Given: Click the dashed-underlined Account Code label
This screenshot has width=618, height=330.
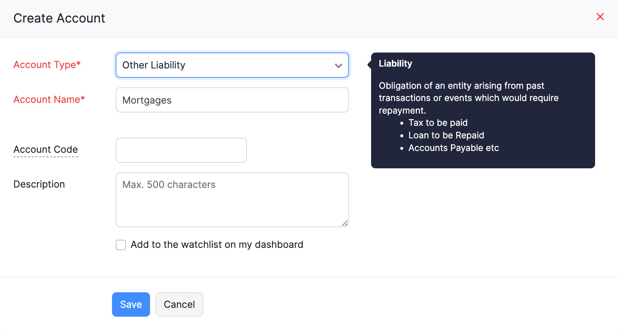Looking at the screenshot, I should [x=45, y=149].
